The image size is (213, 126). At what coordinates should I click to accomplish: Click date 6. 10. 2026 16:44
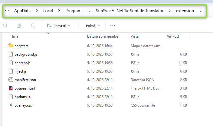(x=100, y=46)
